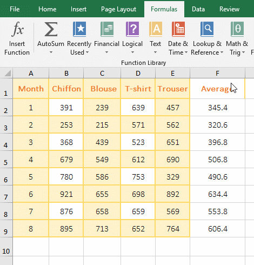Image resolution: width=254 pixels, height=265 pixels.
Task: Click the Select All corner triangle
Action: pos(8,74)
